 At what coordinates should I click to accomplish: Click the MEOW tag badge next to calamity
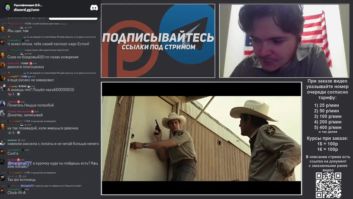pos(23,86)
